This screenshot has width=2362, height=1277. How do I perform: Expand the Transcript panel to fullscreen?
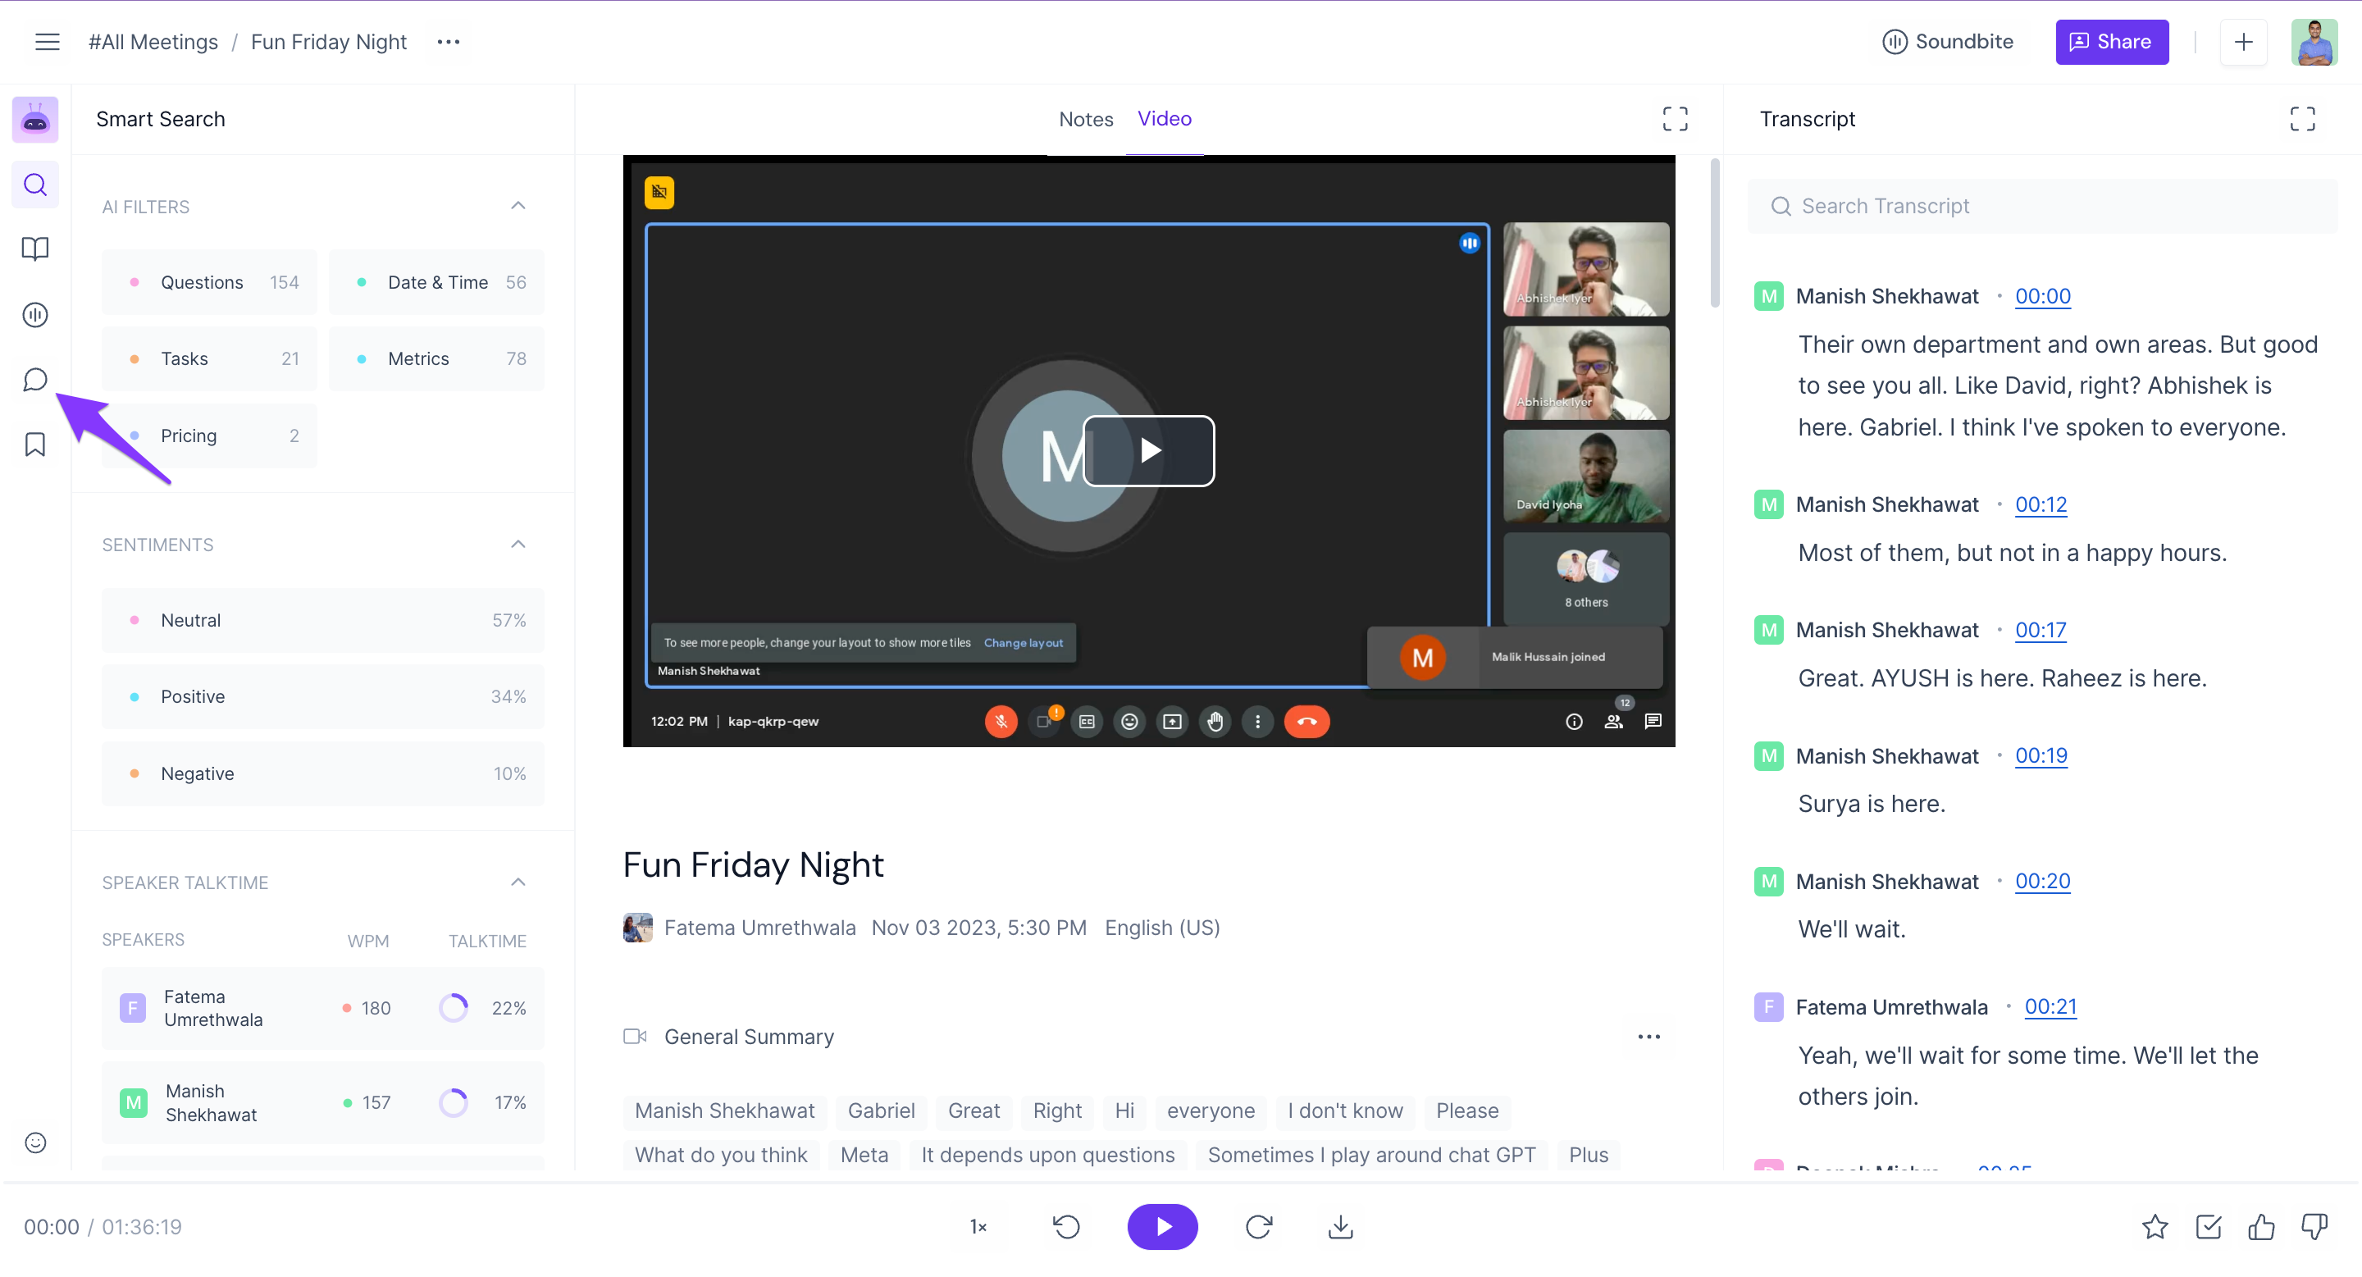pos(2301,119)
